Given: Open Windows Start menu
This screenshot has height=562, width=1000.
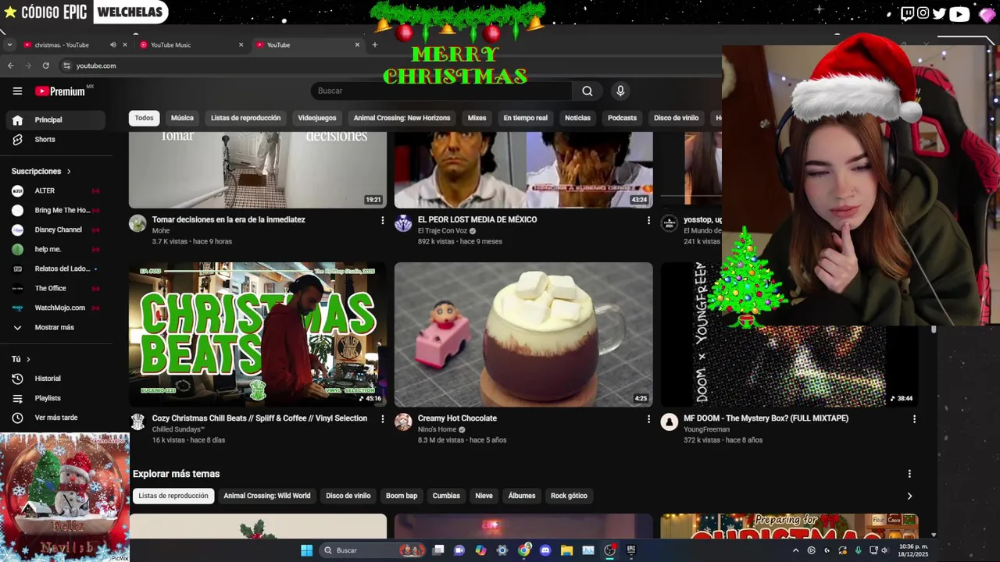Looking at the screenshot, I should point(307,550).
